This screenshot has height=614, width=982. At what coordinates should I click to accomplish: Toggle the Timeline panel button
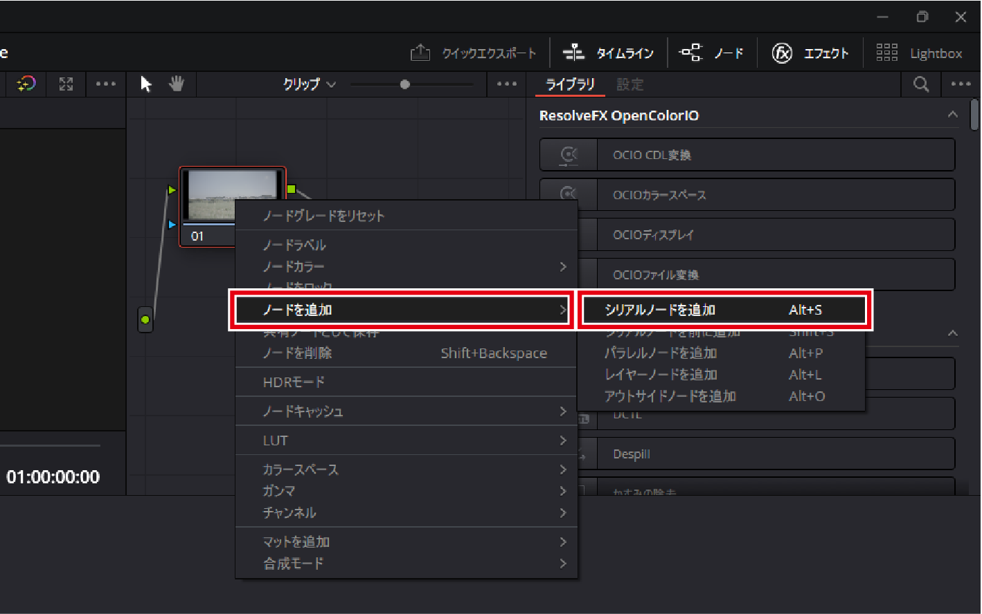(609, 53)
